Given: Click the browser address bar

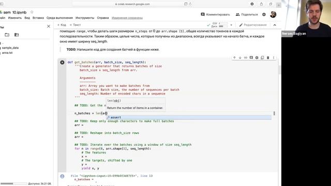Looking at the screenshot, I should 132,4.
